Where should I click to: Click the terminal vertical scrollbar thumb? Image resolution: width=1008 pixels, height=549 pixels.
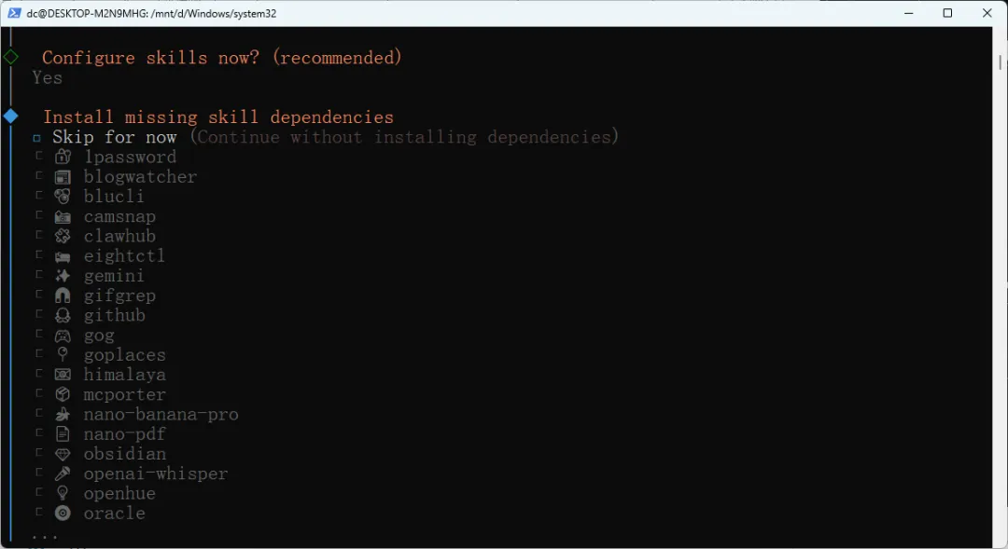(x=1001, y=62)
